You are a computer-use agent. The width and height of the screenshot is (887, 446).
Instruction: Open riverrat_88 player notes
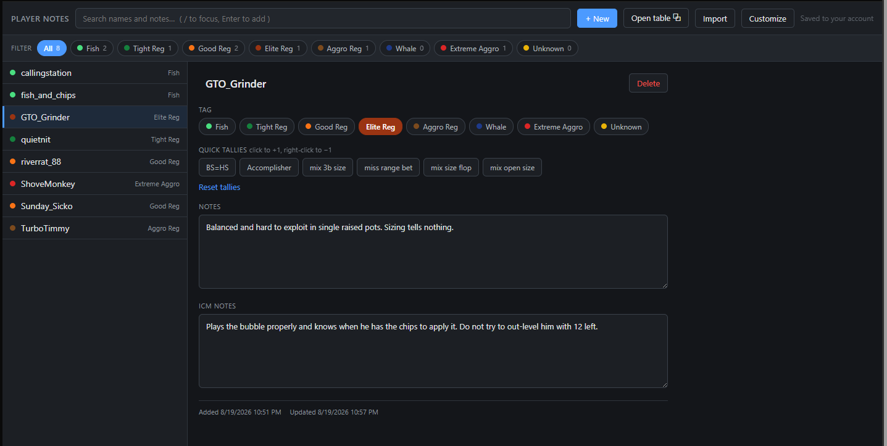(x=94, y=162)
